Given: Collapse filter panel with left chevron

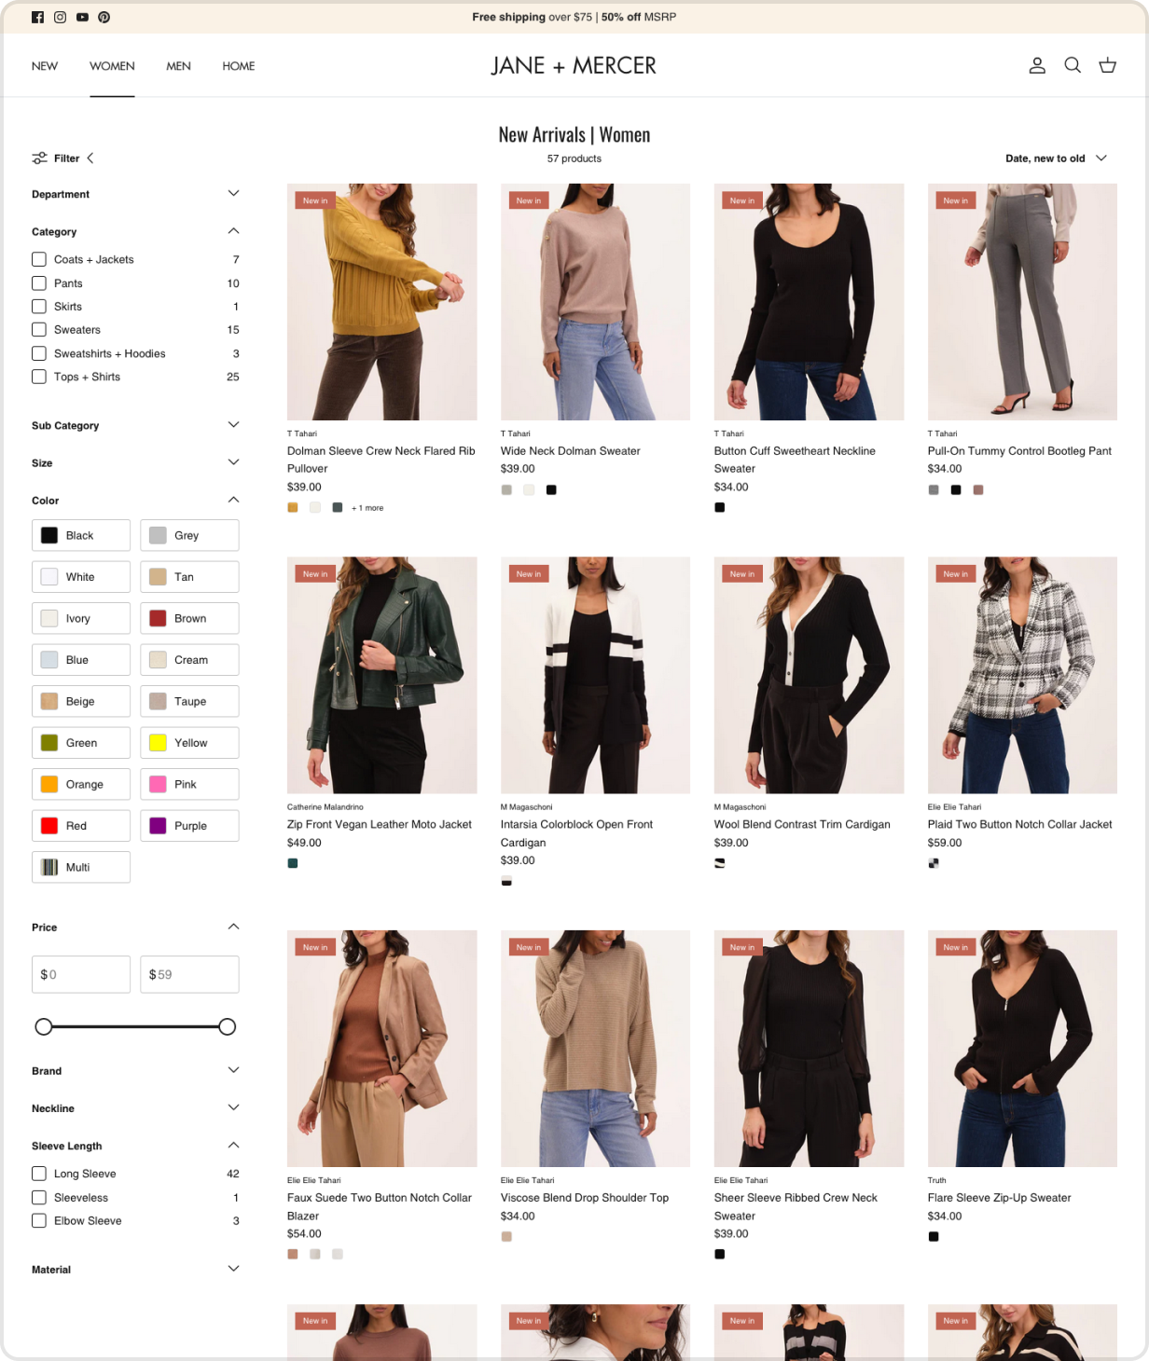Looking at the screenshot, I should pos(90,158).
